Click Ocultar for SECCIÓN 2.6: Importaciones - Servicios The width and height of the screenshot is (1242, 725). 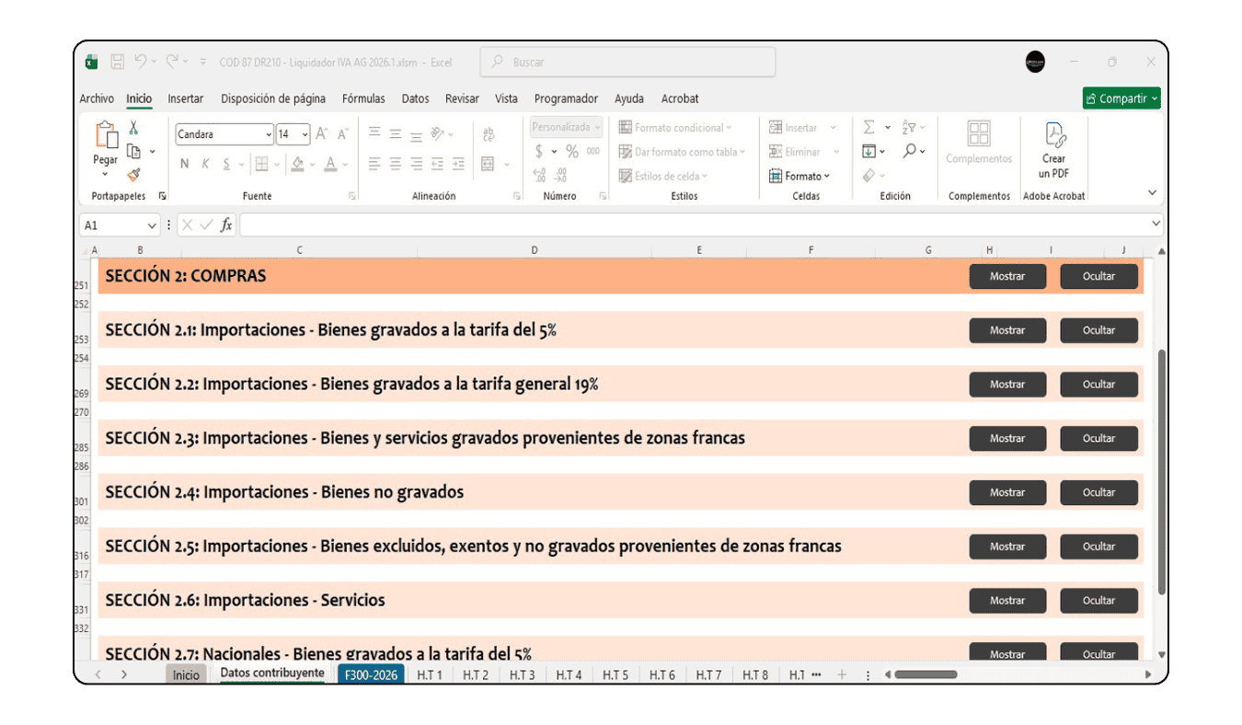(x=1098, y=600)
